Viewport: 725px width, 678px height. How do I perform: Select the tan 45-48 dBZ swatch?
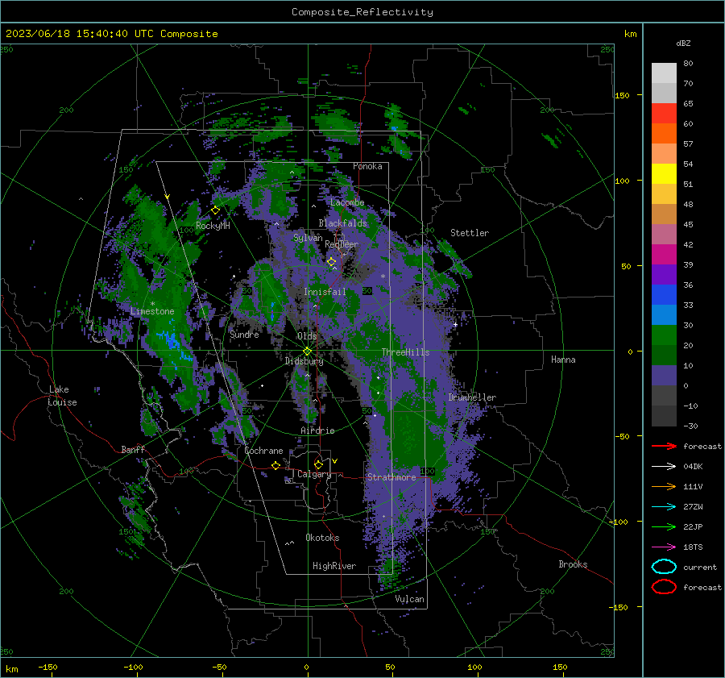pyautogui.click(x=664, y=214)
